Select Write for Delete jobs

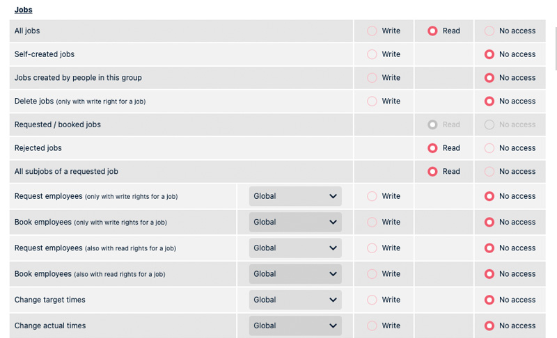click(372, 102)
